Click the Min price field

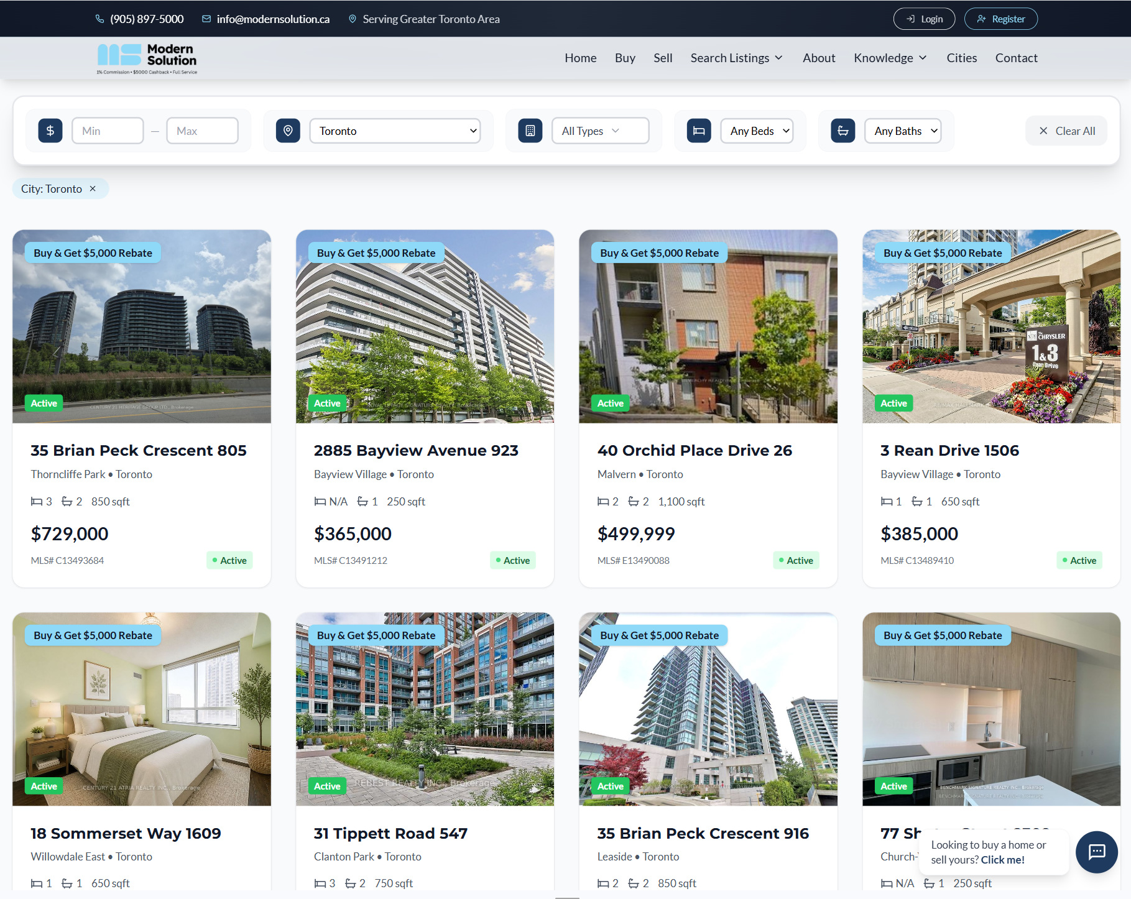(108, 131)
